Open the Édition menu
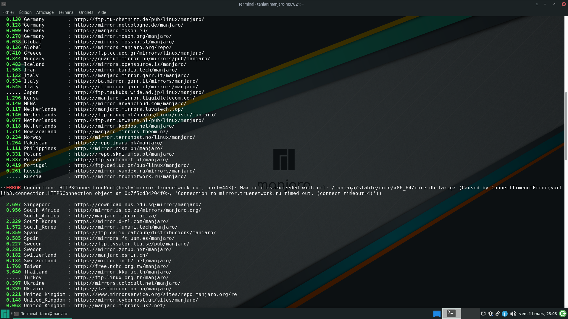568x319 pixels. [25, 12]
